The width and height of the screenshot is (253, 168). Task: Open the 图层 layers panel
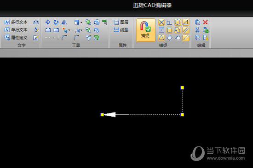121,22
